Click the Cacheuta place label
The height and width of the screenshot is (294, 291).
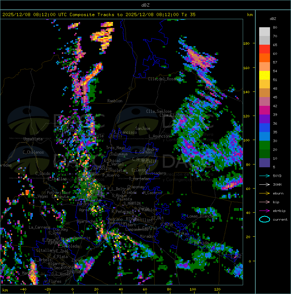point(60,197)
